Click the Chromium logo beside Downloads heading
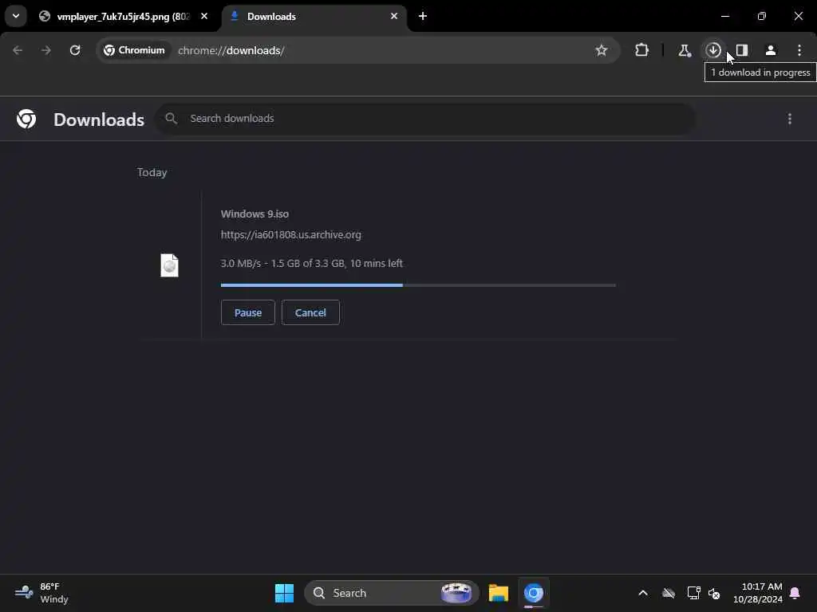Image resolution: width=817 pixels, height=612 pixels. point(26,120)
